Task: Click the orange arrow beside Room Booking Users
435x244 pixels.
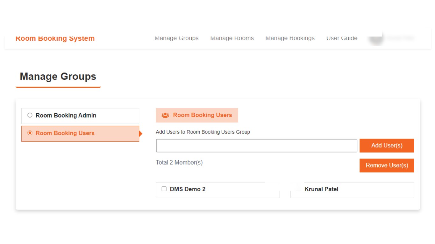Action: point(141,134)
